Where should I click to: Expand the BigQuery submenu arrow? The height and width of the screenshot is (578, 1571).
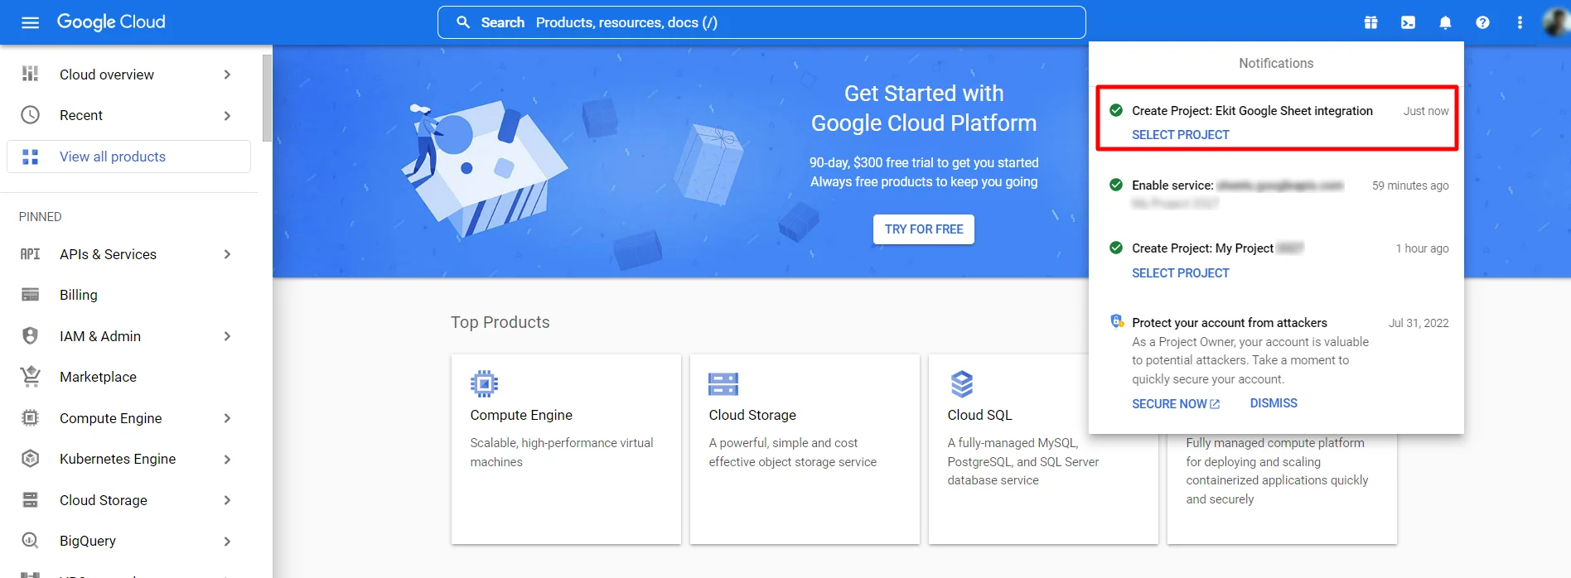coord(227,541)
